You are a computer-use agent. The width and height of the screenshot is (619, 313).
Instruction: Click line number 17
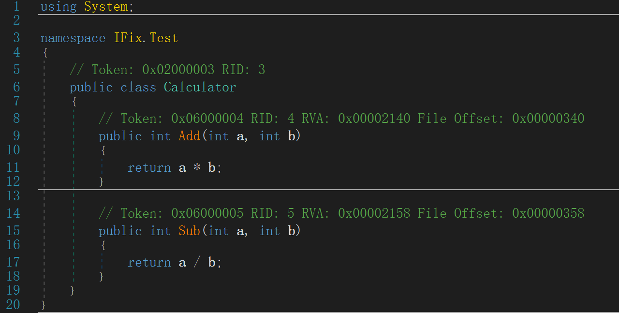[13, 262]
